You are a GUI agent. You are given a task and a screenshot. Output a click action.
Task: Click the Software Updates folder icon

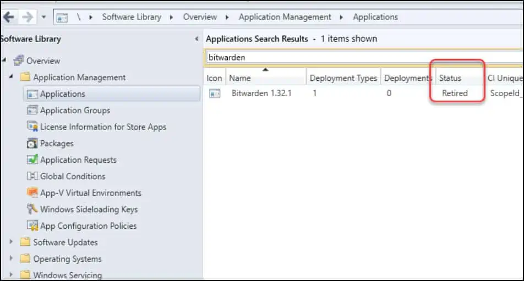tap(25, 241)
